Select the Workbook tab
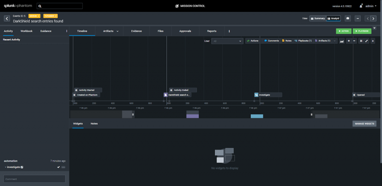 click(26, 31)
